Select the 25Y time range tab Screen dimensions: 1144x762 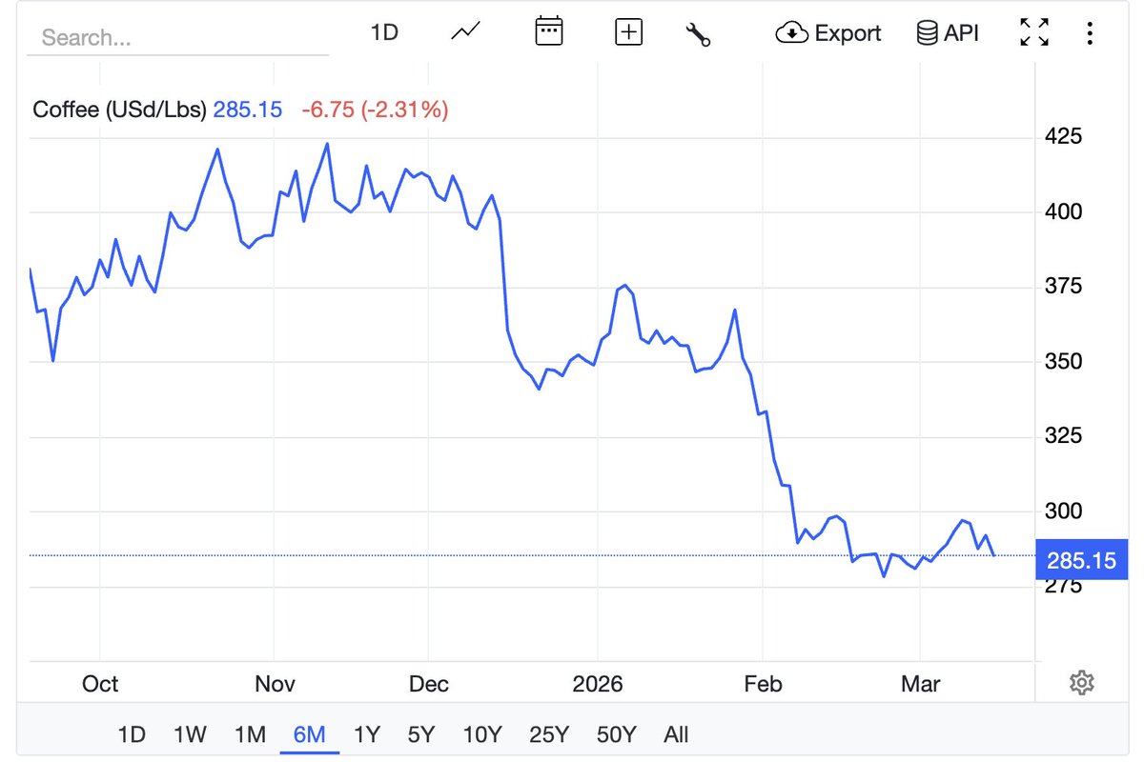click(549, 734)
